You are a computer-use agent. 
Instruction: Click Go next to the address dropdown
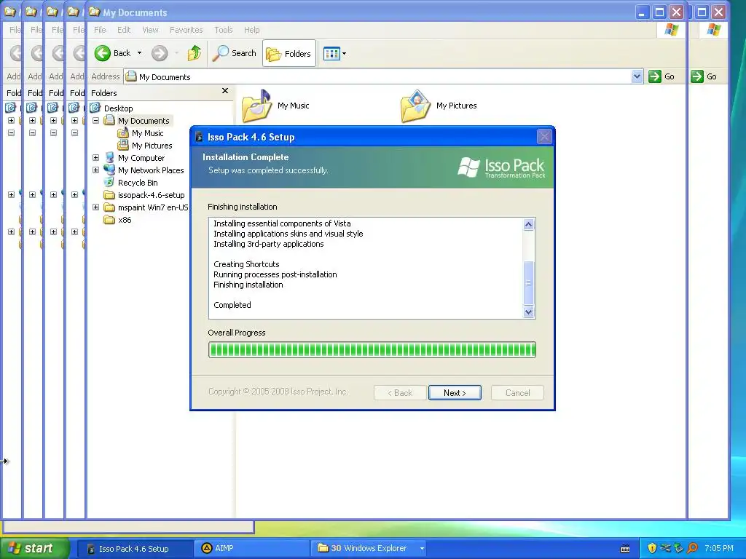[x=661, y=76]
